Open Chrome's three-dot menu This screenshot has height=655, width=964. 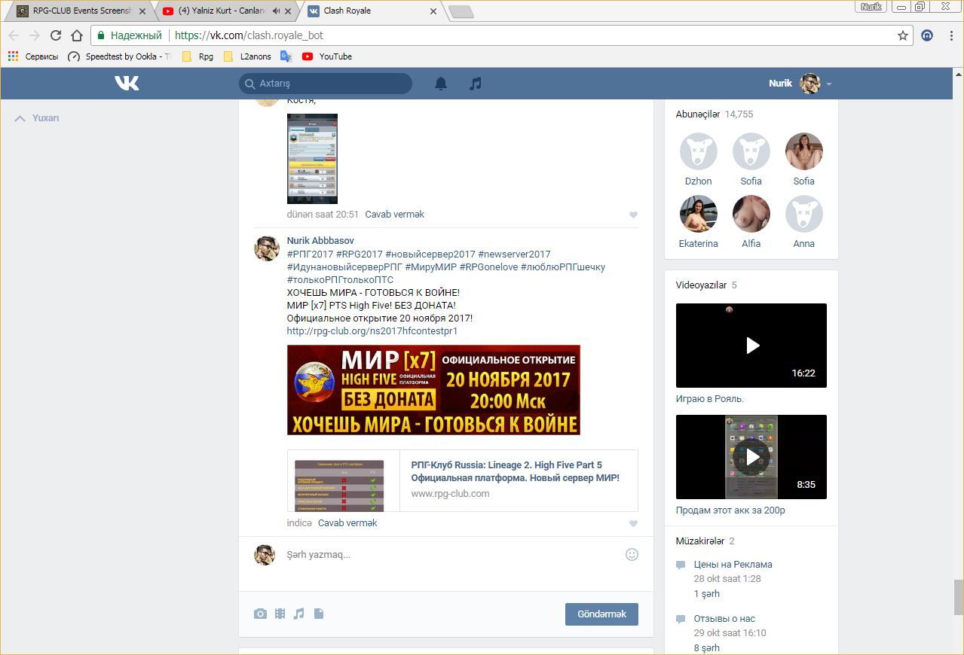pos(950,35)
